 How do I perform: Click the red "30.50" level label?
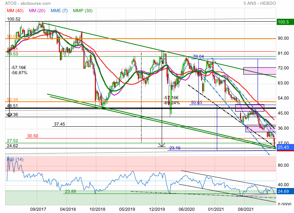(x=33, y=136)
